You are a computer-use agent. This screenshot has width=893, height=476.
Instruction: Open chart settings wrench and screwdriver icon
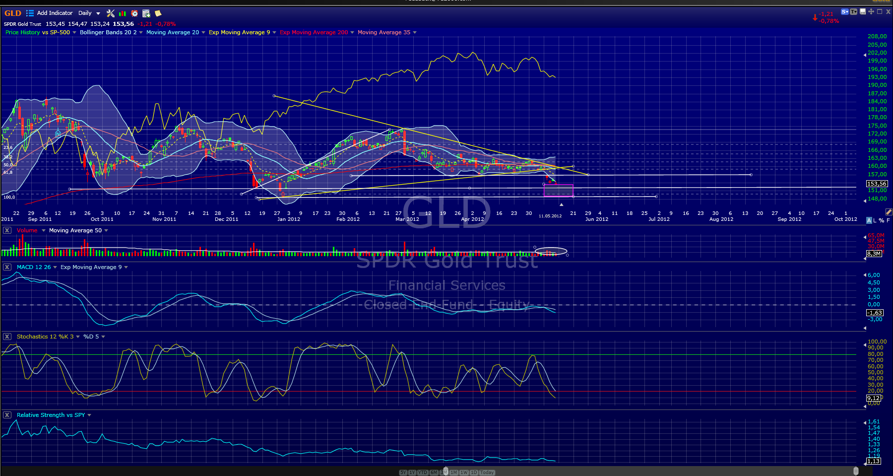click(110, 13)
